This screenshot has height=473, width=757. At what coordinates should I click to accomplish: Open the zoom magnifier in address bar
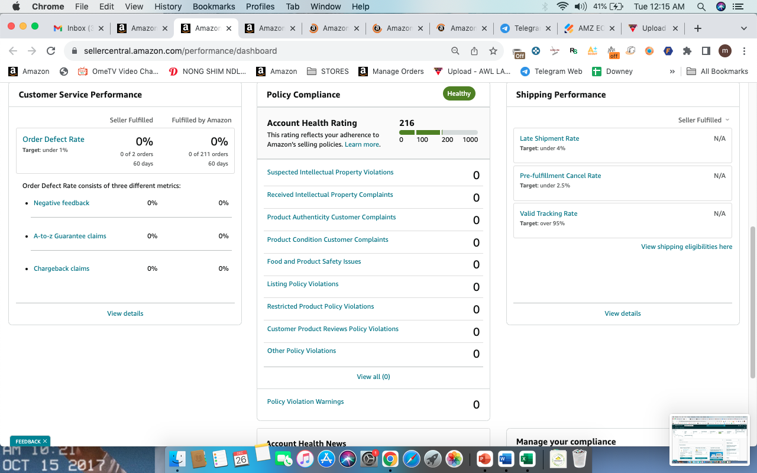pos(455,51)
